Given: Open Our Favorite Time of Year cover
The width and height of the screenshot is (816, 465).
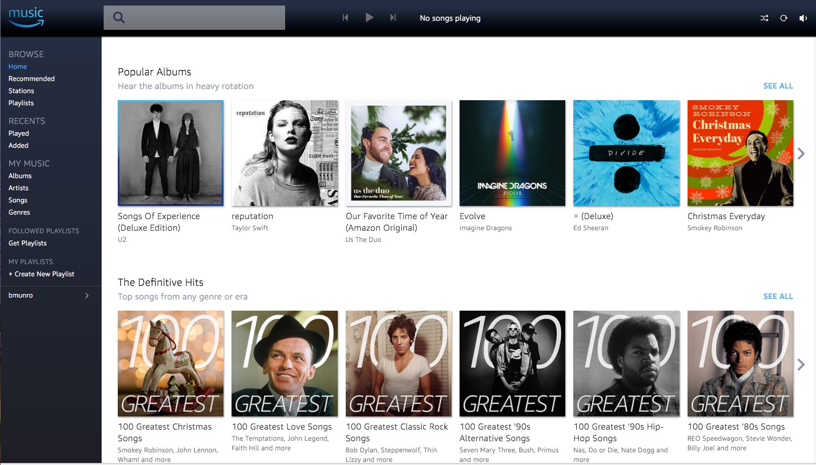Looking at the screenshot, I should [398, 153].
